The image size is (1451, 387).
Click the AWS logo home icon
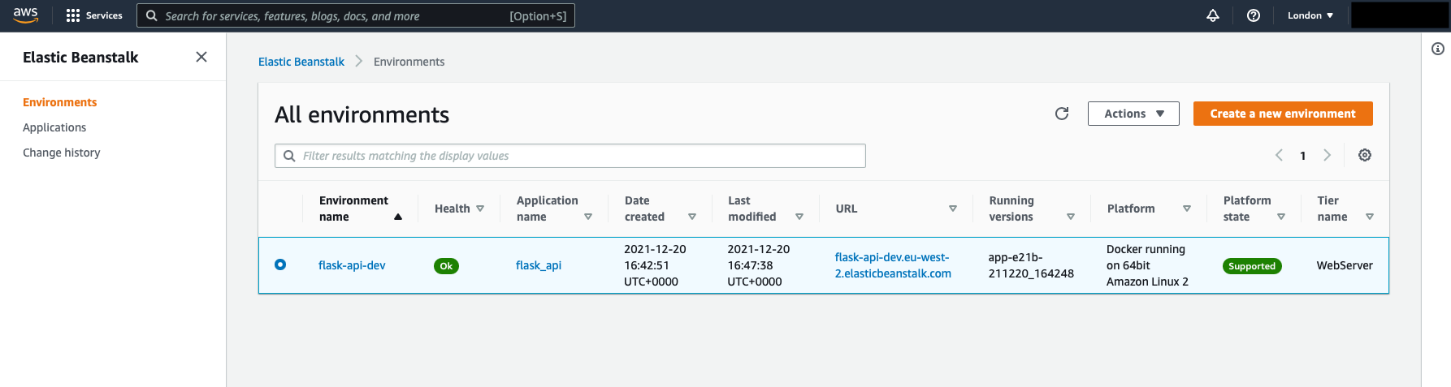tap(26, 15)
